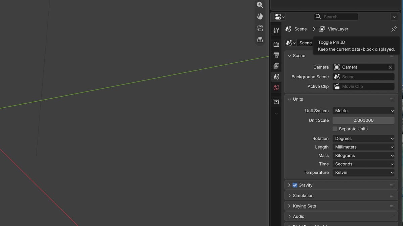
Task: Click the ViewLayer breadcrumb icon
Action: tap(322, 29)
